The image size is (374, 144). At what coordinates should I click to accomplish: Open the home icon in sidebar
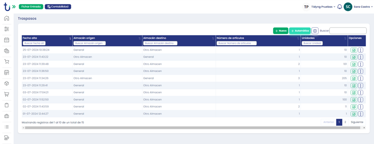tap(7, 18)
